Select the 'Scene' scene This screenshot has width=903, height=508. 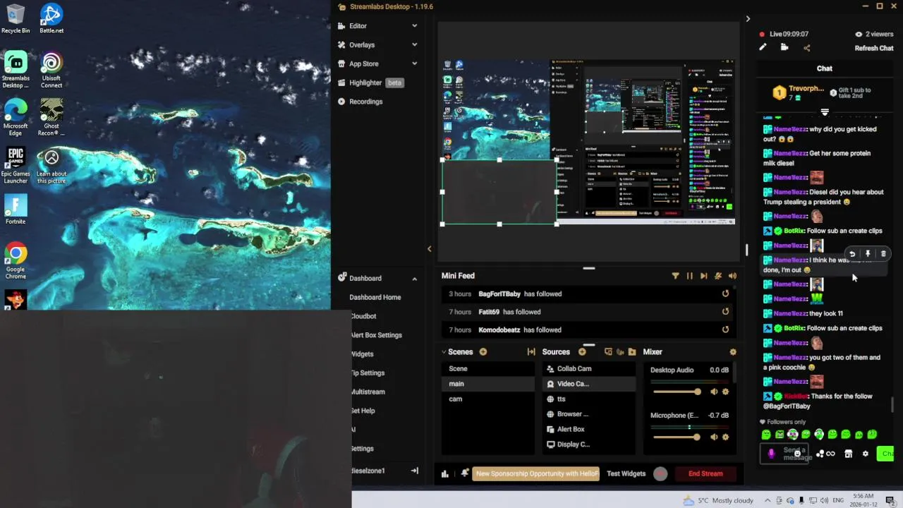pos(488,368)
